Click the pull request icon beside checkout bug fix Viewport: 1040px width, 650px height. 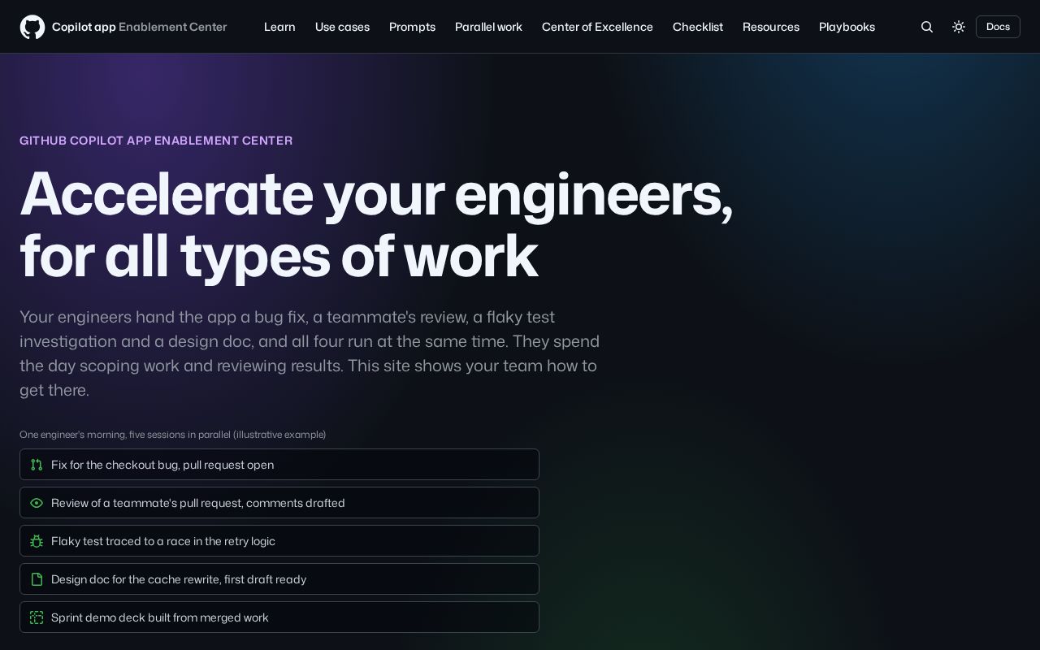coord(37,465)
